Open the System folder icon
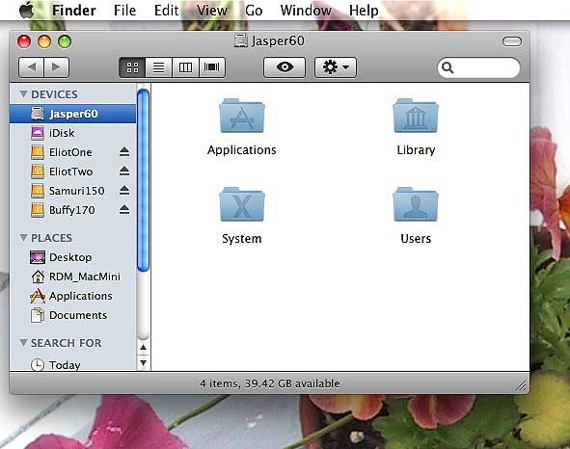The height and width of the screenshot is (449, 570). point(242,204)
